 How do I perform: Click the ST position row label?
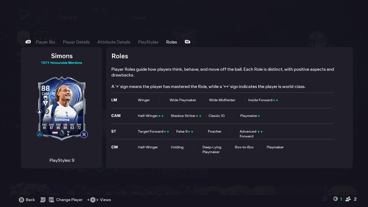pyautogui.click(x=114, y=131)
